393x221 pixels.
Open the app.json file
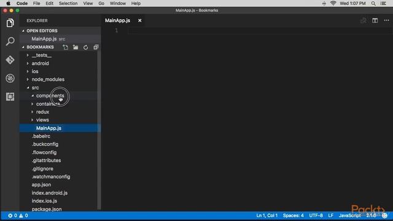pos(41,185)
